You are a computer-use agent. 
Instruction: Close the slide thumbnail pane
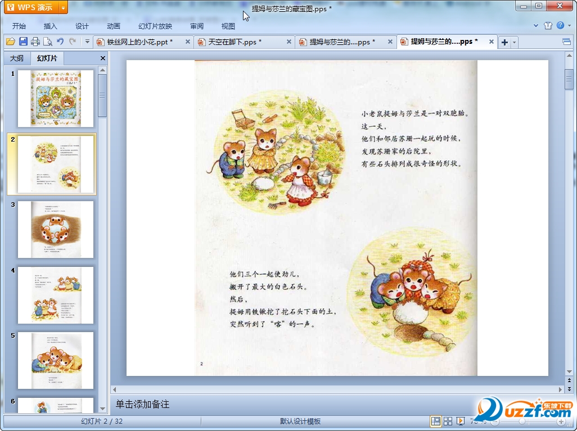(103, 58)
